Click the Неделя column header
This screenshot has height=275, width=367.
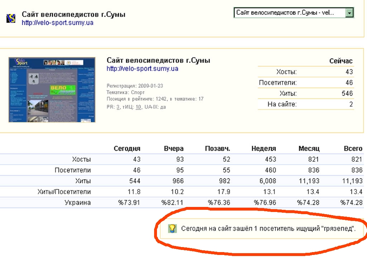point(264,149)
